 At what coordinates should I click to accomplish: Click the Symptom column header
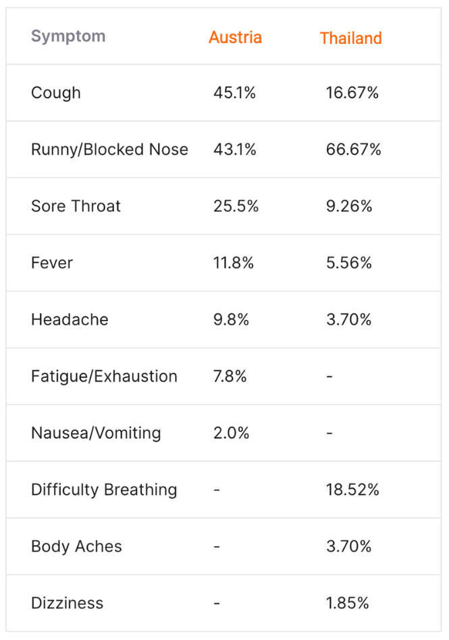(x=68, y=36)
